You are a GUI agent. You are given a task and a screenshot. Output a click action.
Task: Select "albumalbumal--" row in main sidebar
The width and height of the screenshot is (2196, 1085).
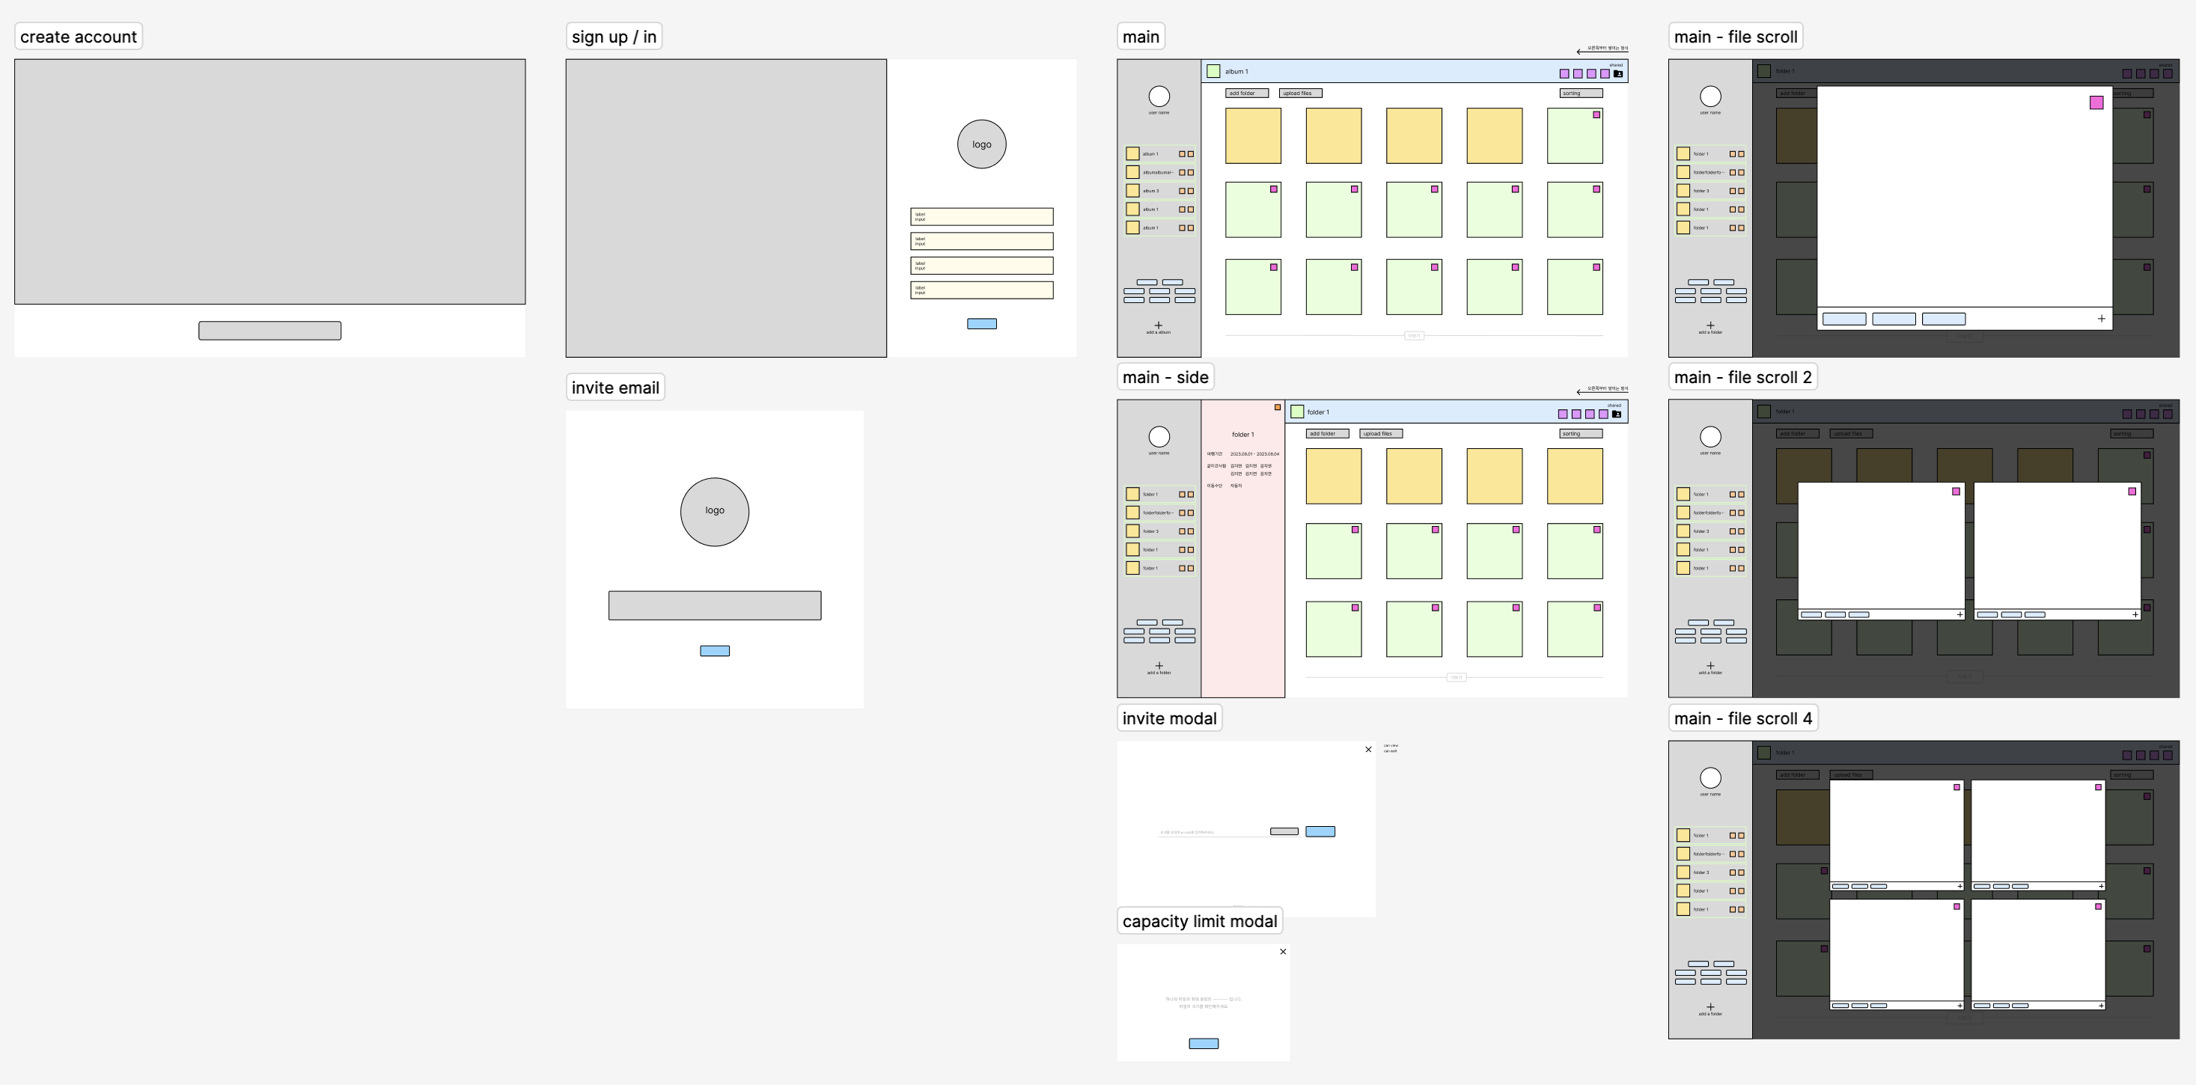coord(1159,172)
